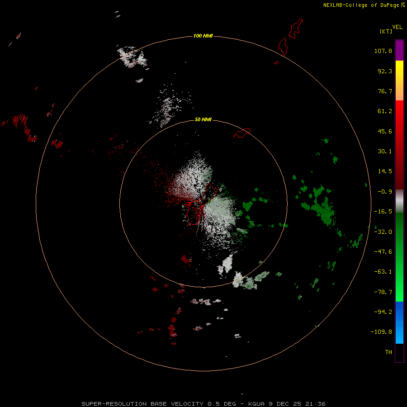Click the -32.0 legend value
This screenshot has width=407, height=407.
pyautogui.click(x=383, y=232)
